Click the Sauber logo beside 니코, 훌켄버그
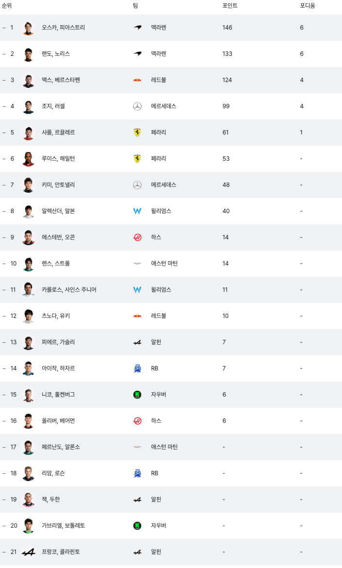This screenshot has height=568, width=342. (x=137, y=395)
